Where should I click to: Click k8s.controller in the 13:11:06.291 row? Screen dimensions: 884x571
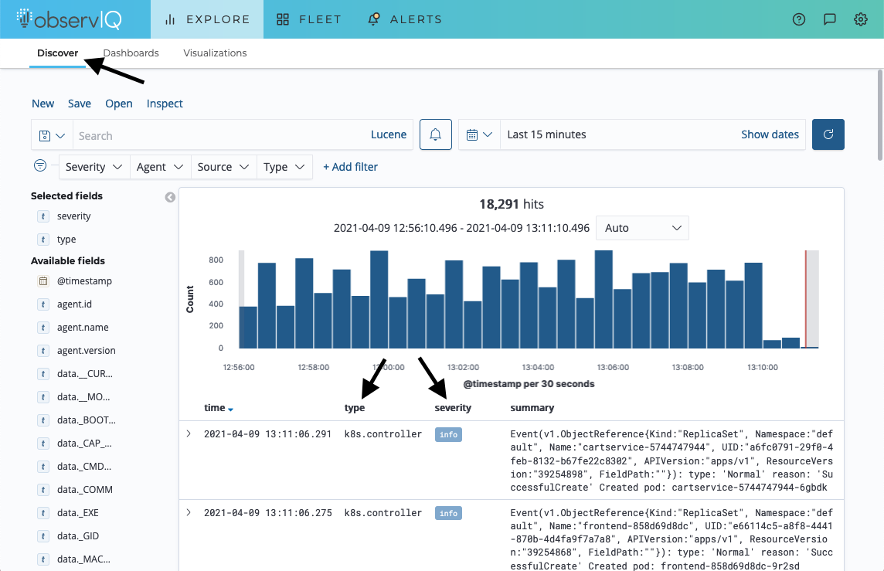pos(382,434)
